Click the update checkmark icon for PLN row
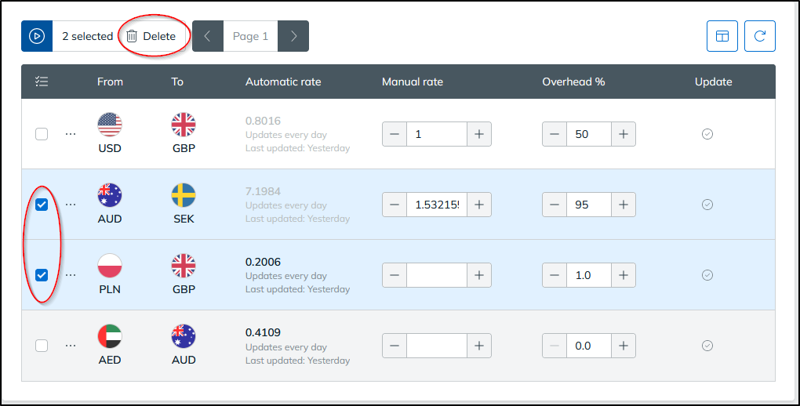This screenshot has width=800, height=406. [x=707, y=275]
